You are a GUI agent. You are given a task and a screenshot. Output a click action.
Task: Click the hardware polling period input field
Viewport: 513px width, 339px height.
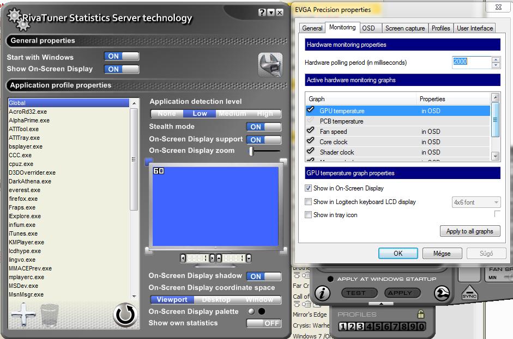click(472, 63)
